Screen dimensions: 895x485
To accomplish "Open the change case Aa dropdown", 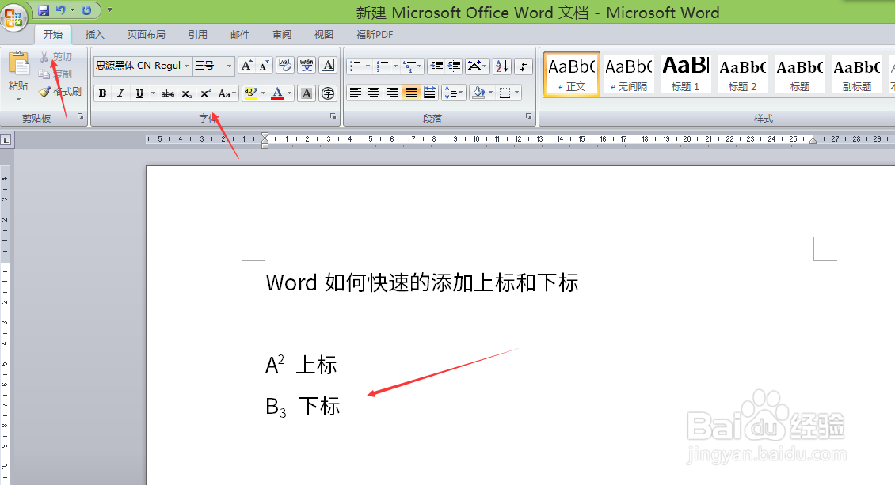I will point(227,93).
